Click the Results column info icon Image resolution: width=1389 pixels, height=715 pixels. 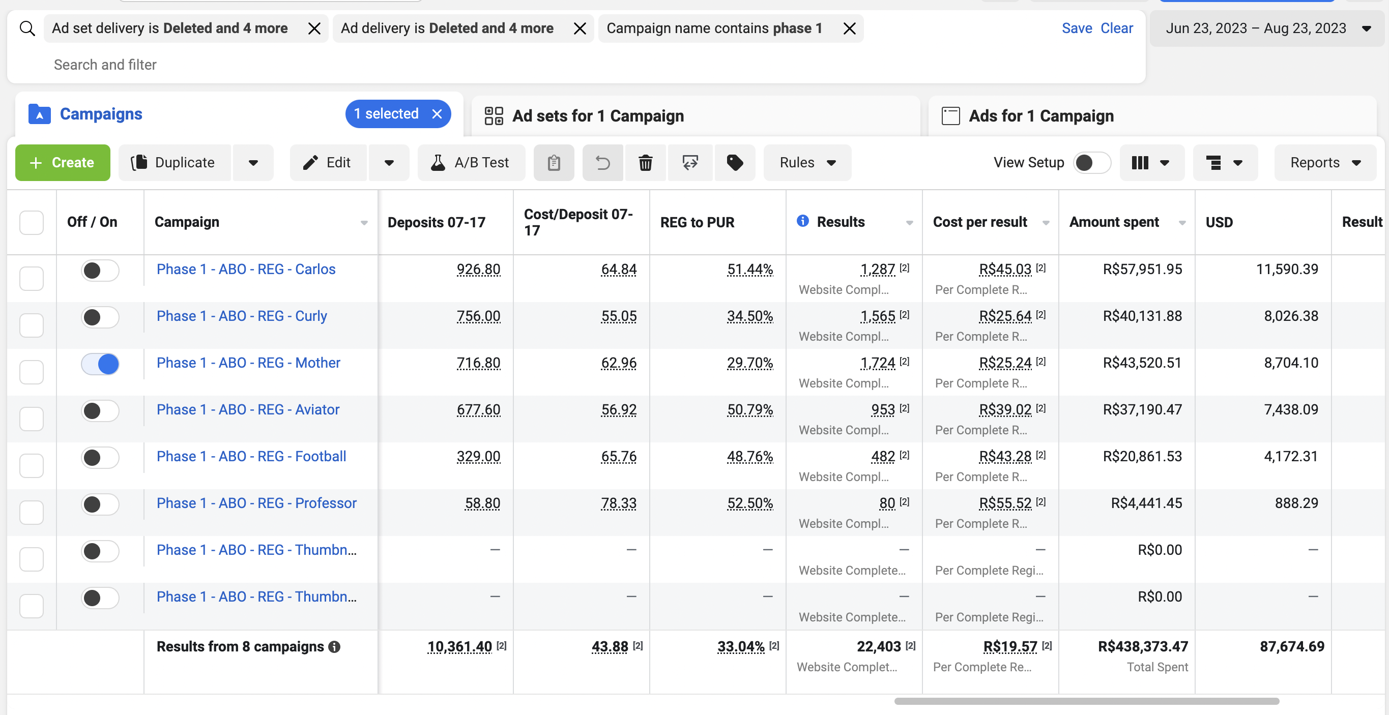802,221
